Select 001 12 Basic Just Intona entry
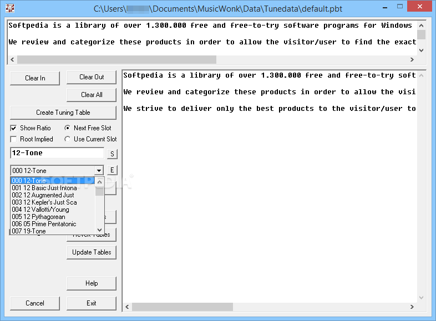Image resolution: width=436 pixels, height=321 pixels. point(53,188)
